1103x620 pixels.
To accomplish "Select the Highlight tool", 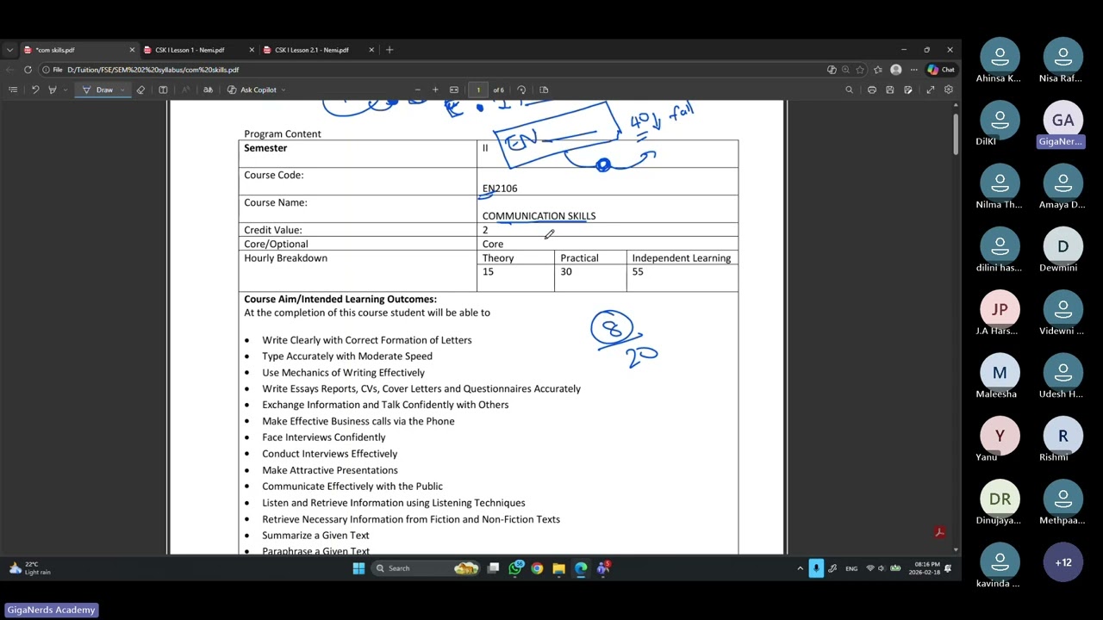I will (x=53, y=90).
